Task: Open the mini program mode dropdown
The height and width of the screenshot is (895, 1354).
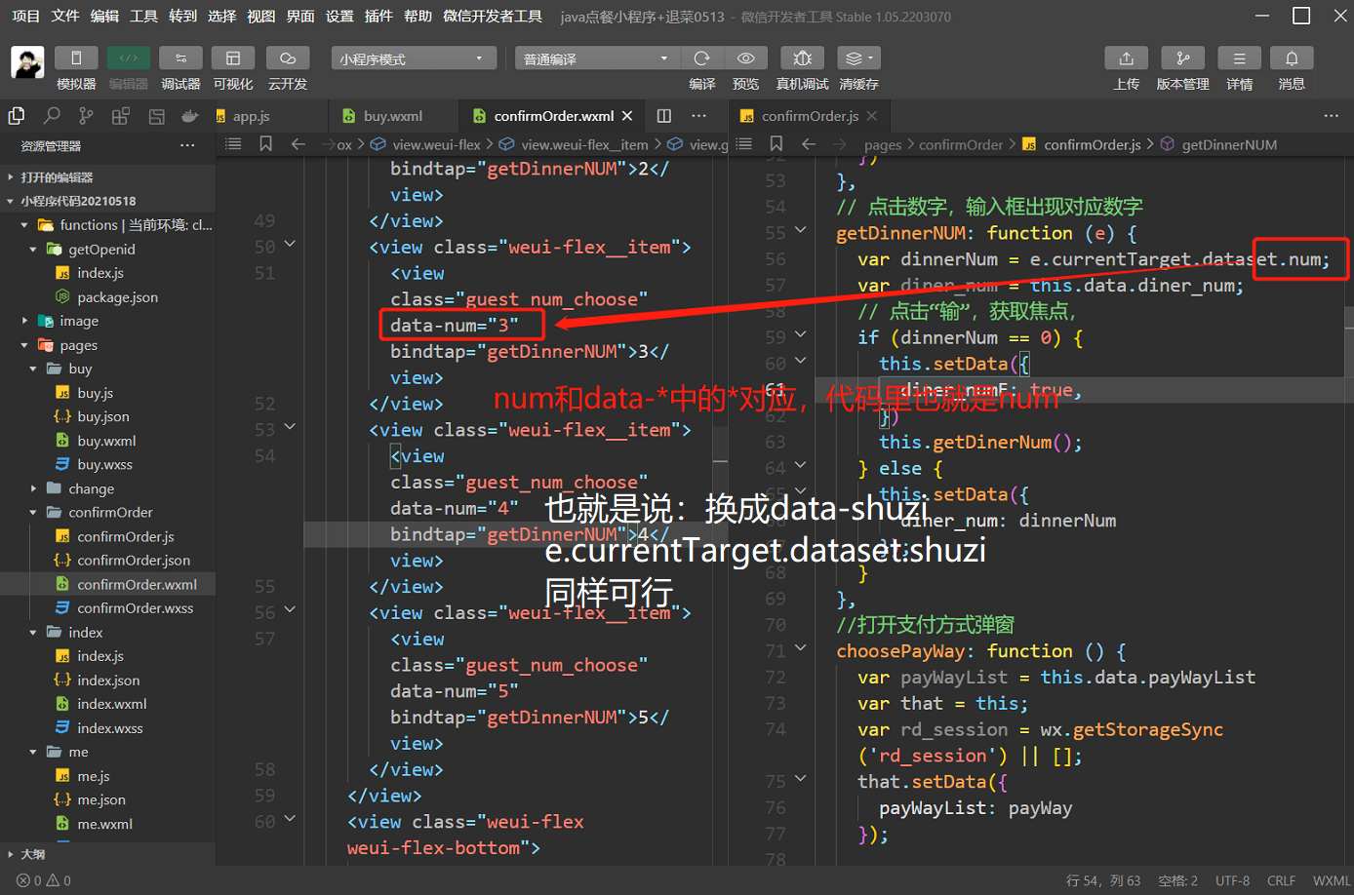Action: coord(414,58)
